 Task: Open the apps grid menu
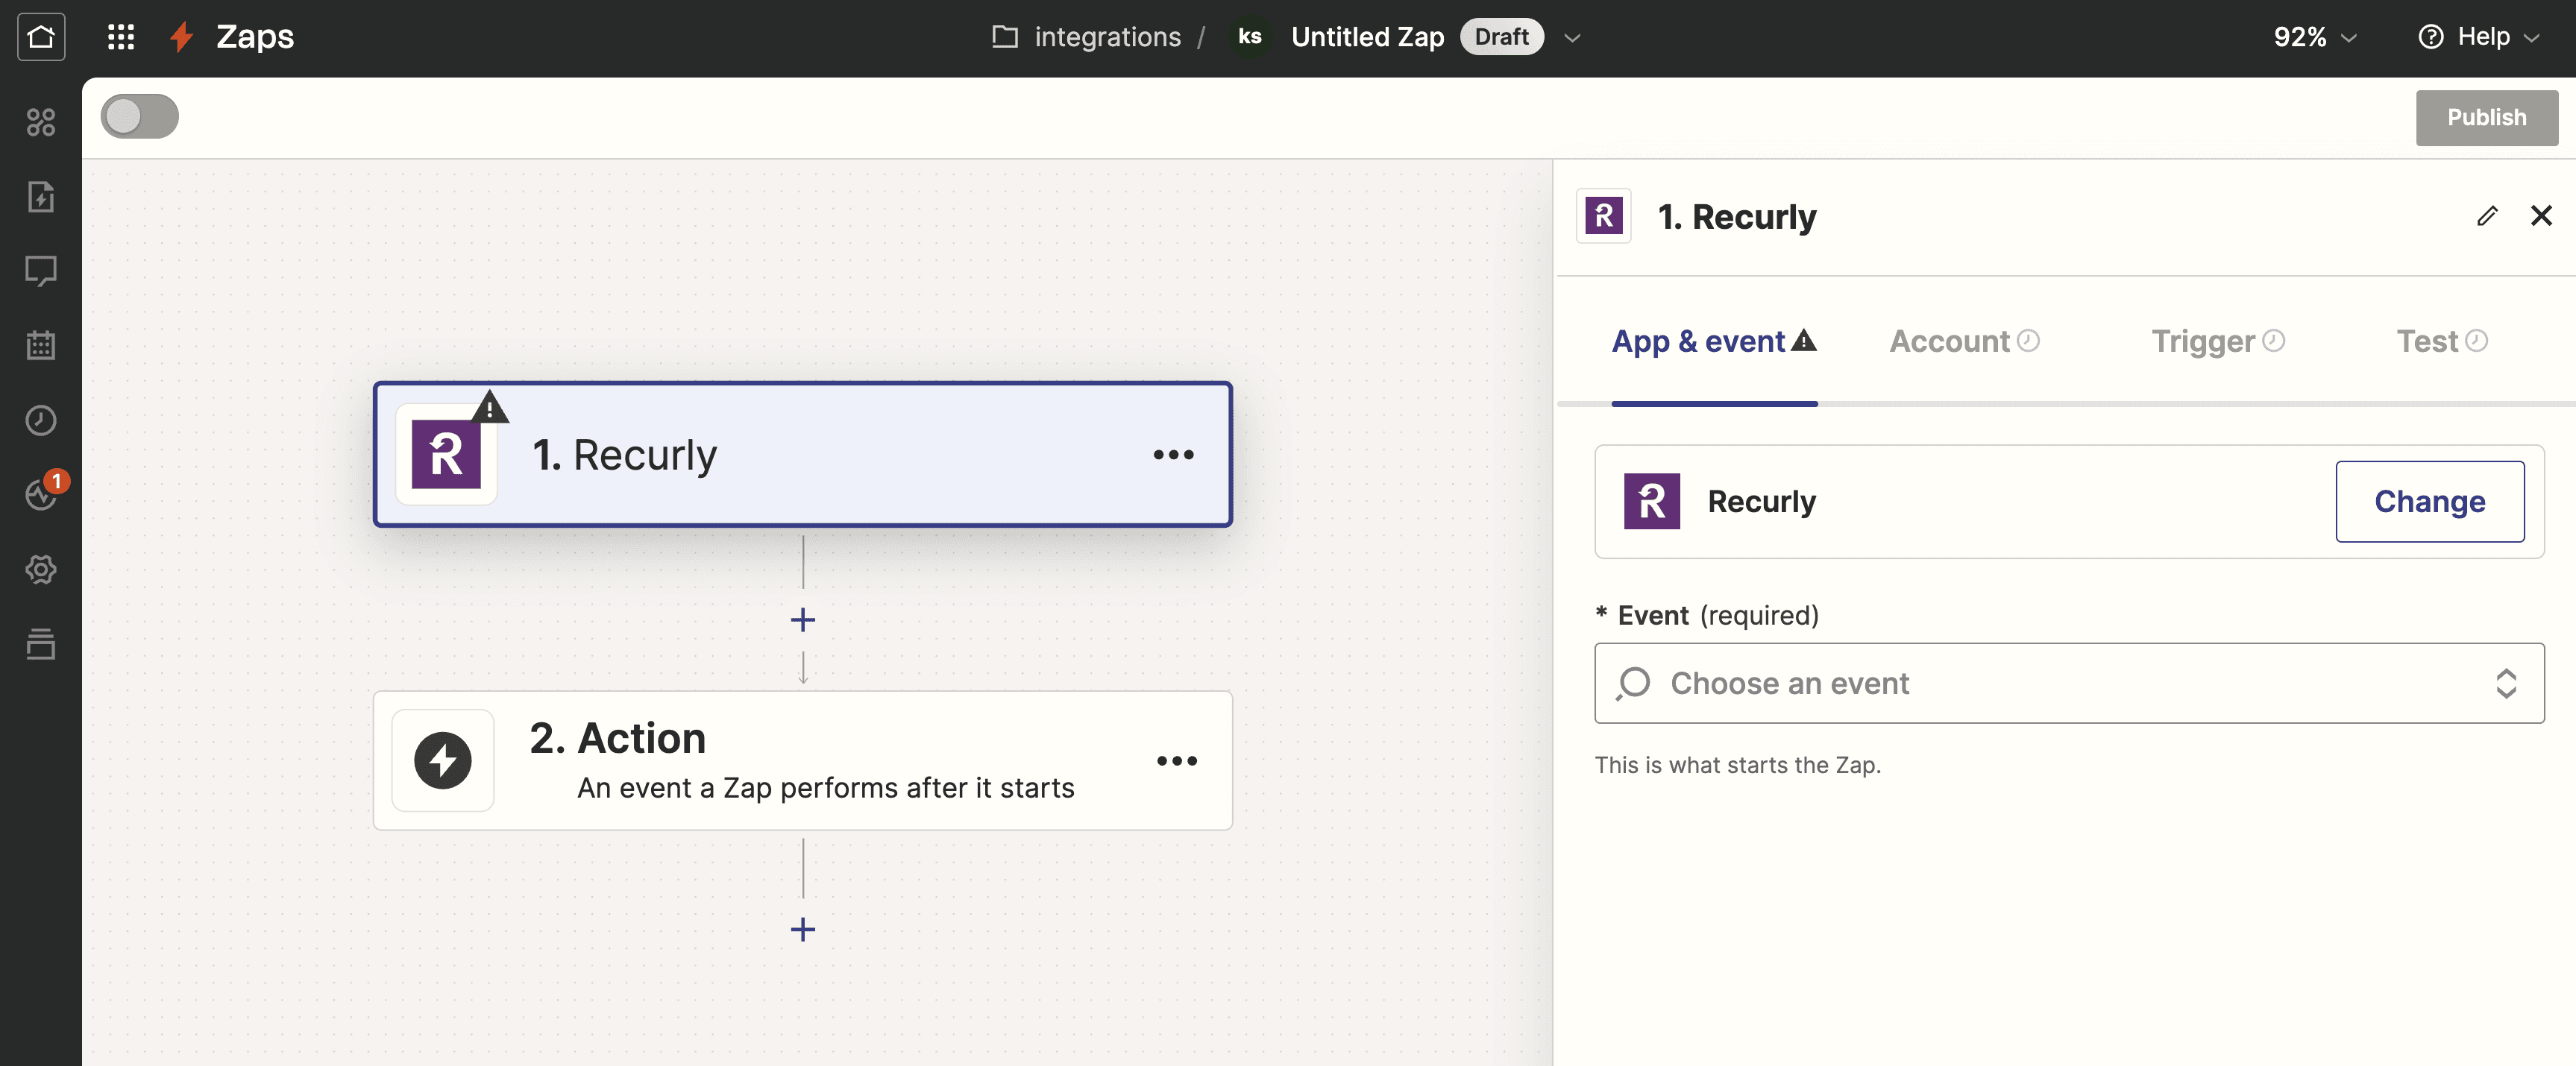(x=121, y=37)
